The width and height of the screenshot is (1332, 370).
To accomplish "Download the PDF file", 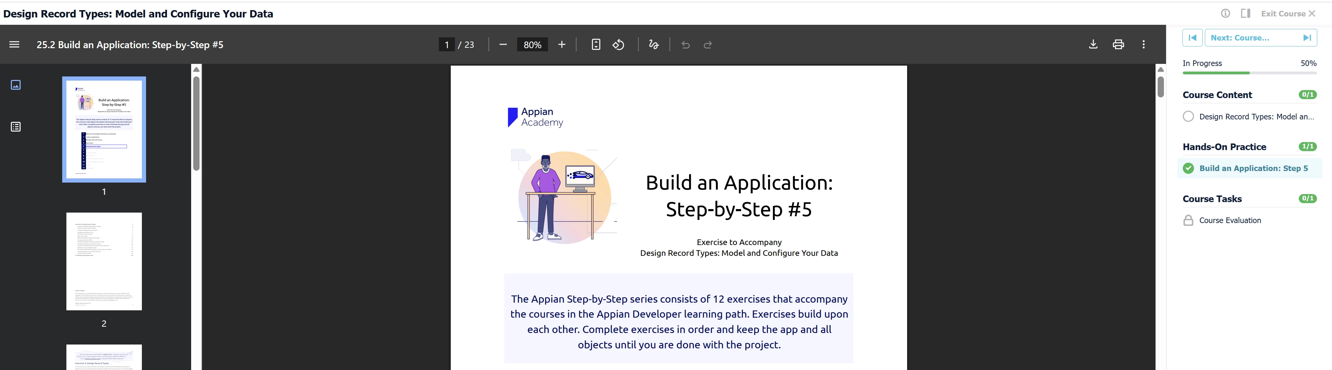I will coord(1093,44).
